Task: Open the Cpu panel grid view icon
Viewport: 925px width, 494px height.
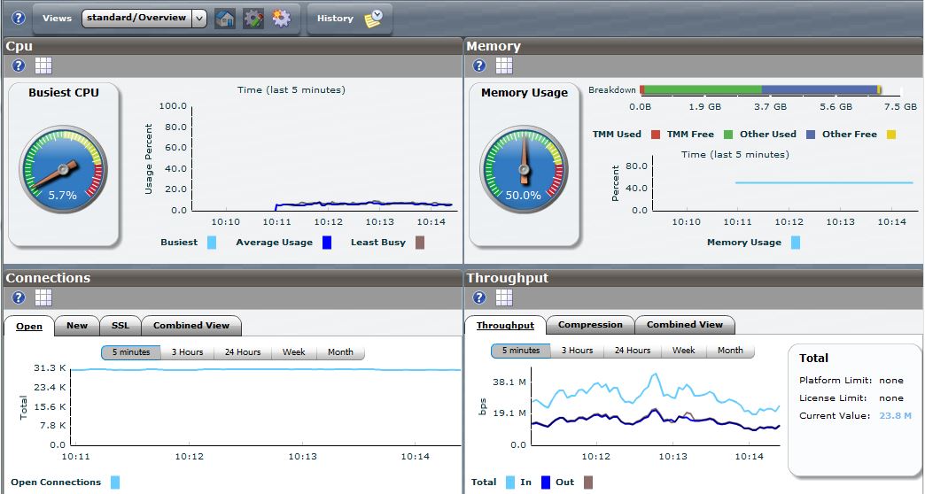Action: pos(43,66)
